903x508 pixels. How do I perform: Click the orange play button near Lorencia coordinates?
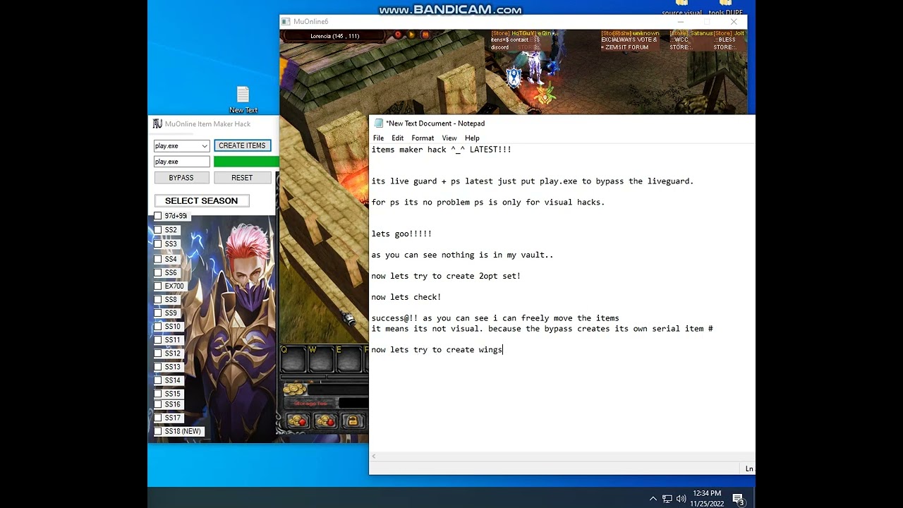412,35
